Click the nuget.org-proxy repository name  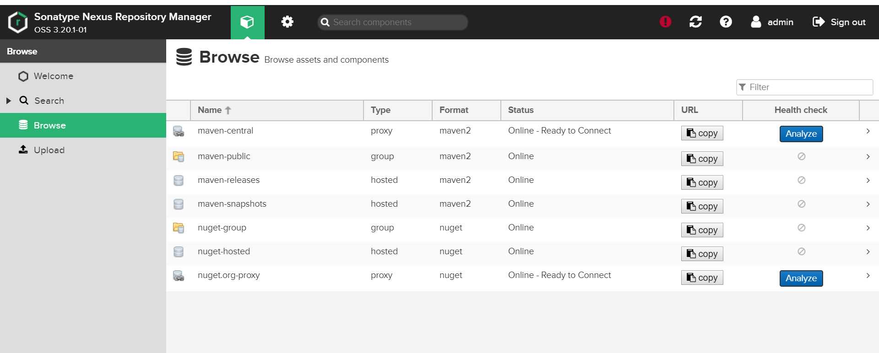click(x=228, y=275)
